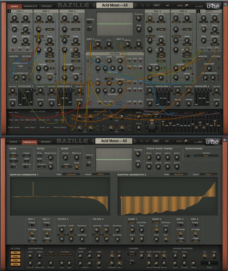Open PATCHES tab in lower window
Screen dimensions: 228x271
point(46,142)
